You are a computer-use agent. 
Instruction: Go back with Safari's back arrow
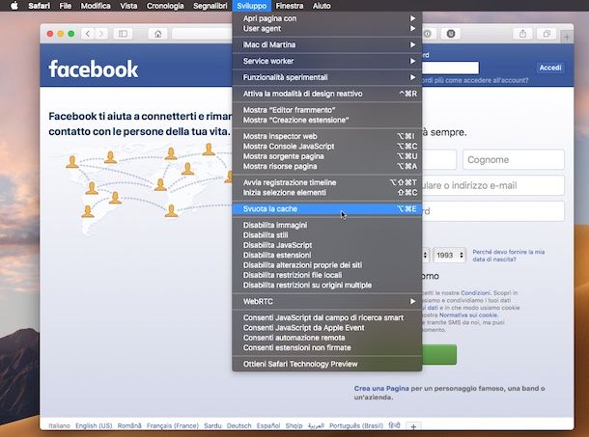coord(88,34)
